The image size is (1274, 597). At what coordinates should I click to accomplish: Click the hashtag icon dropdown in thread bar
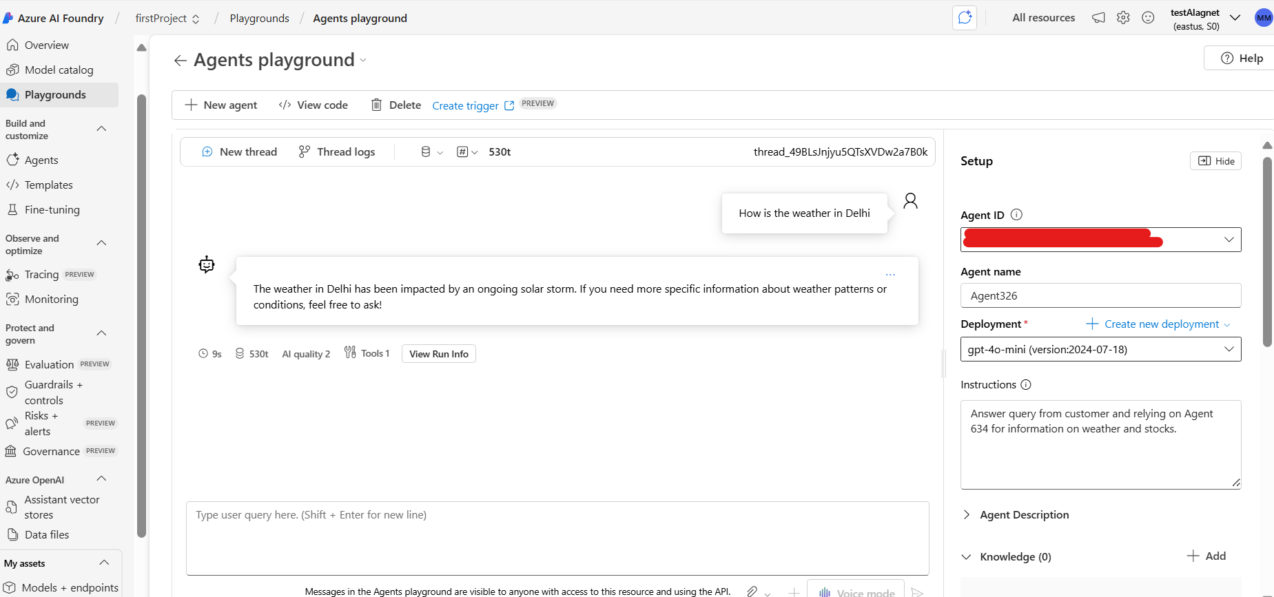click(467, 152)
